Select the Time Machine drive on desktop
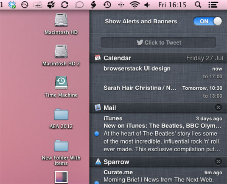 coord(61,82)
